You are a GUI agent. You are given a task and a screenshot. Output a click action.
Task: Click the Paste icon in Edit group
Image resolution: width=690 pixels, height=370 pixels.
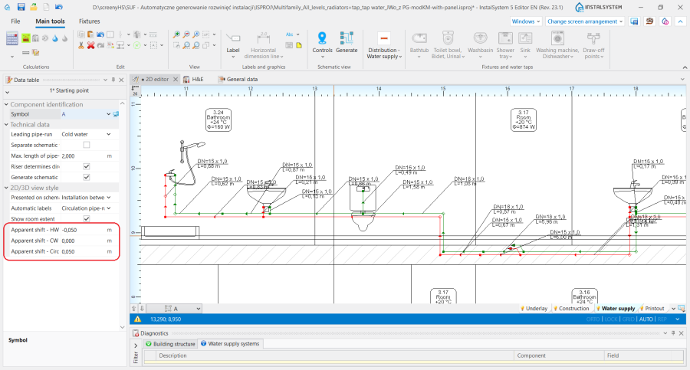click(x=90, y=34)
